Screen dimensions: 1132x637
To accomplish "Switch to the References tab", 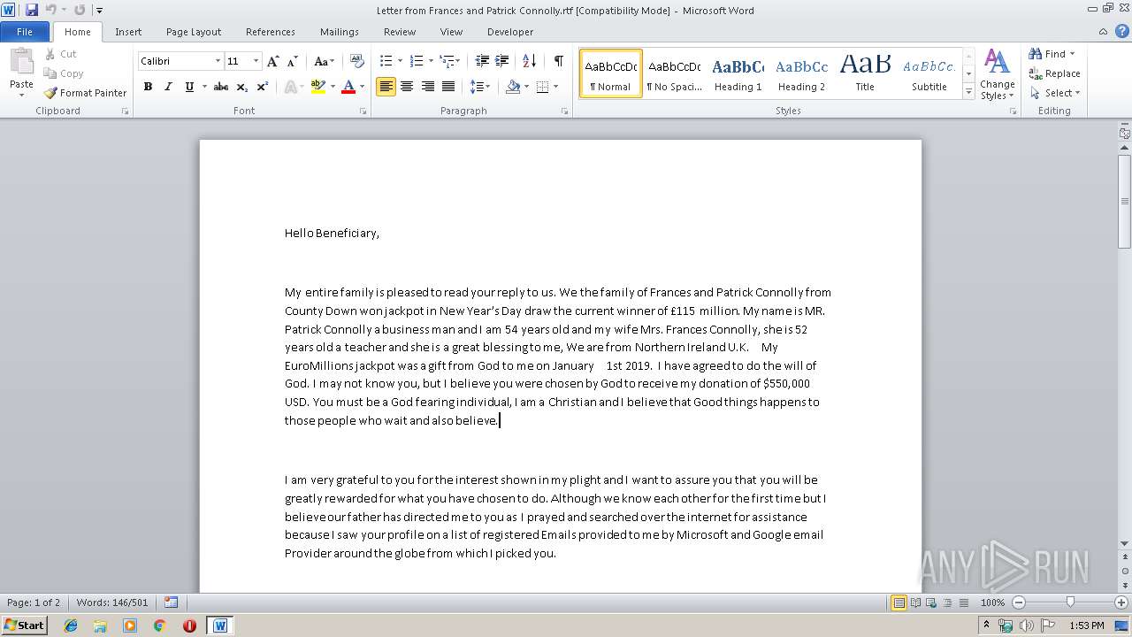I will (271, 32).
